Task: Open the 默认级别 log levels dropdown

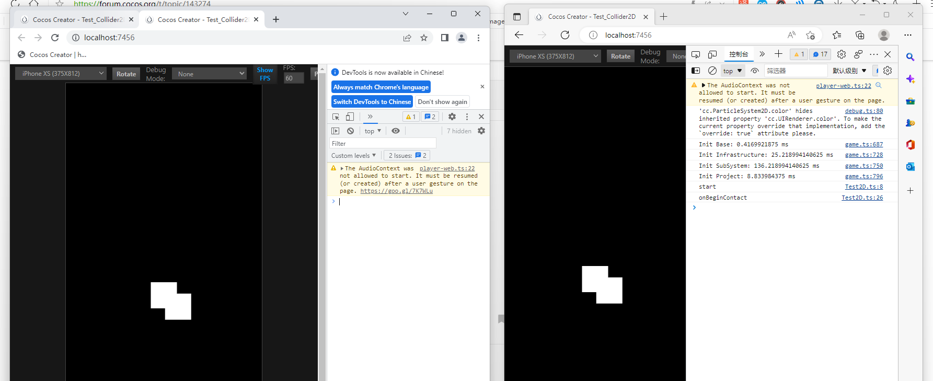Action: tap(849, 71)
